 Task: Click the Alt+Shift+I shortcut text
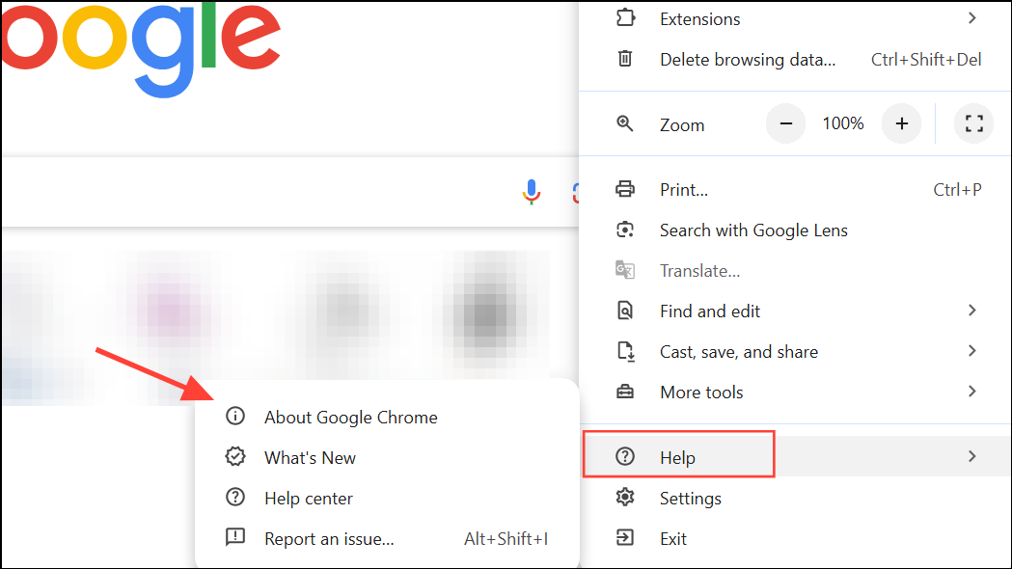(506, 539)
